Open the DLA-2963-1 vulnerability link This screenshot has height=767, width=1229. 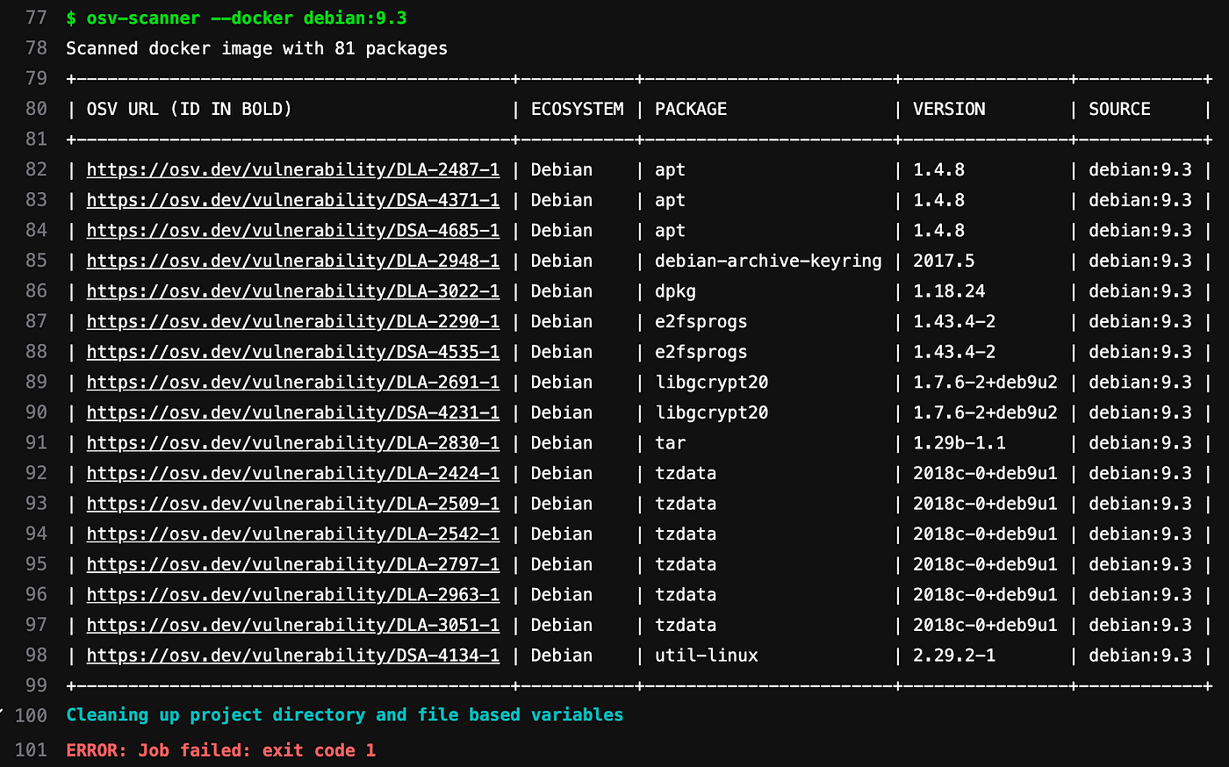[293, 594]
